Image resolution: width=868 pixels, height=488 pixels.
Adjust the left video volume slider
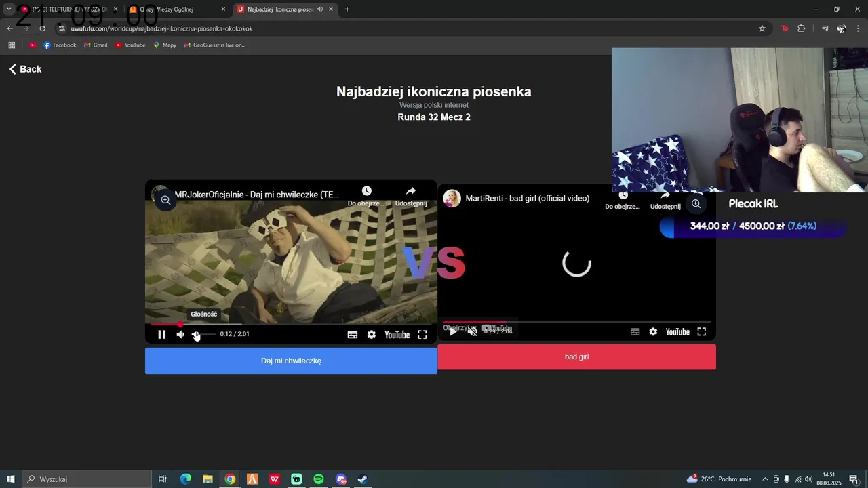pyautogui.click(x=203, y=334)
